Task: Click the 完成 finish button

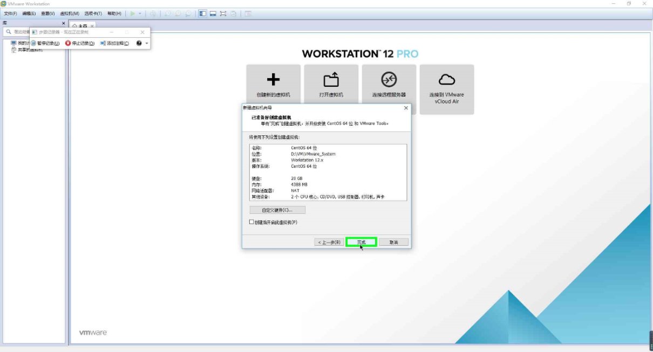Action: click(361, 242)
